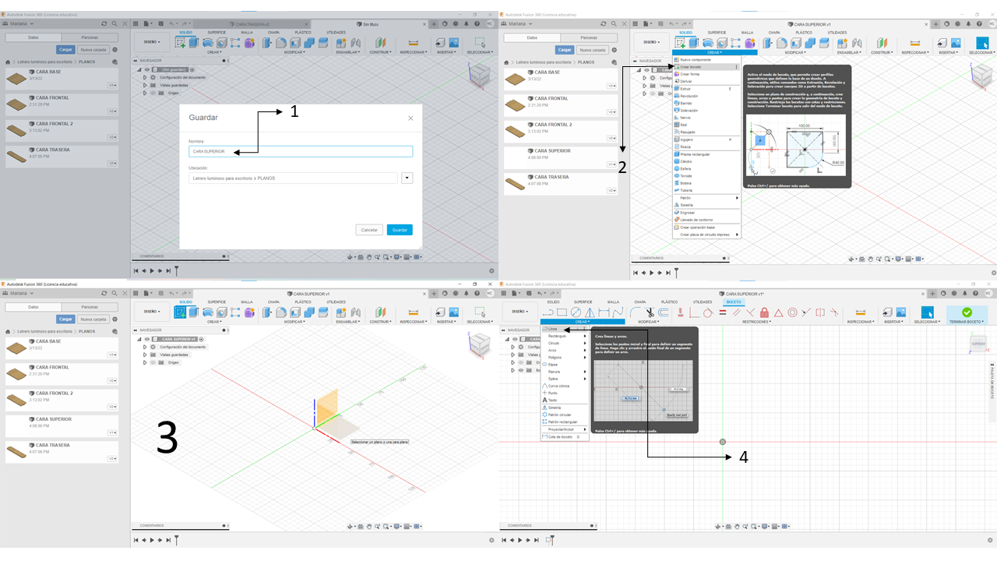The width and height of the screenshot is (997, 561).
Task: Click Guardar button in the save dialog
Action: (400, 230)
